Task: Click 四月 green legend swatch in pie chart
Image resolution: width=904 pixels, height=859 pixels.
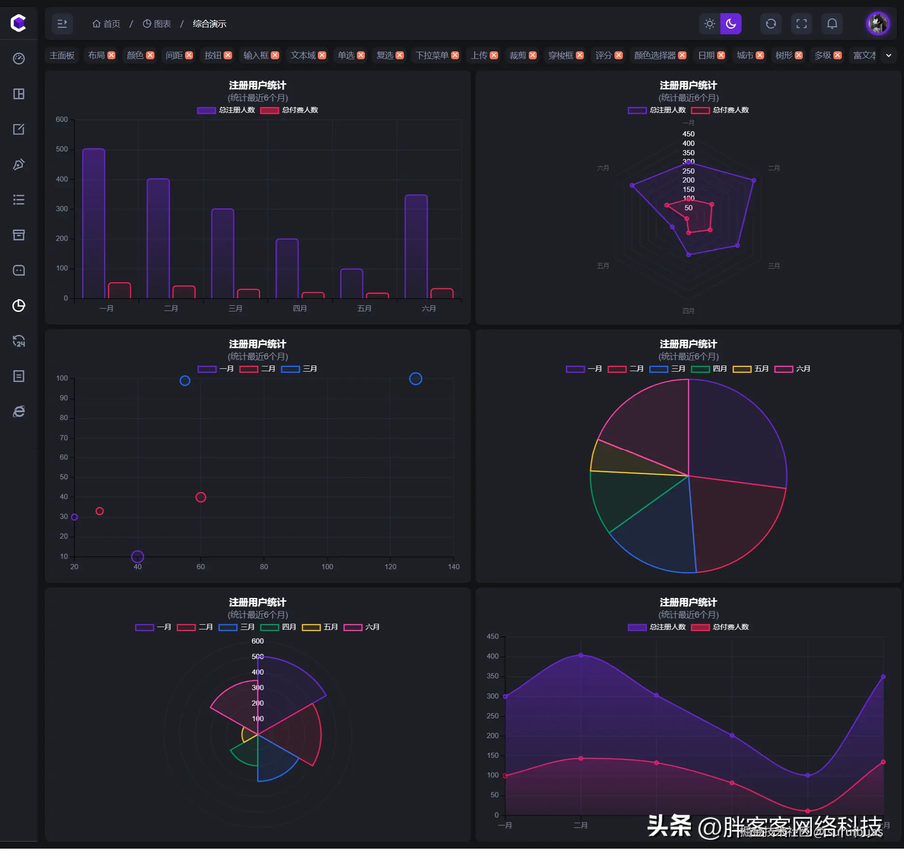Action: (700, 369)
